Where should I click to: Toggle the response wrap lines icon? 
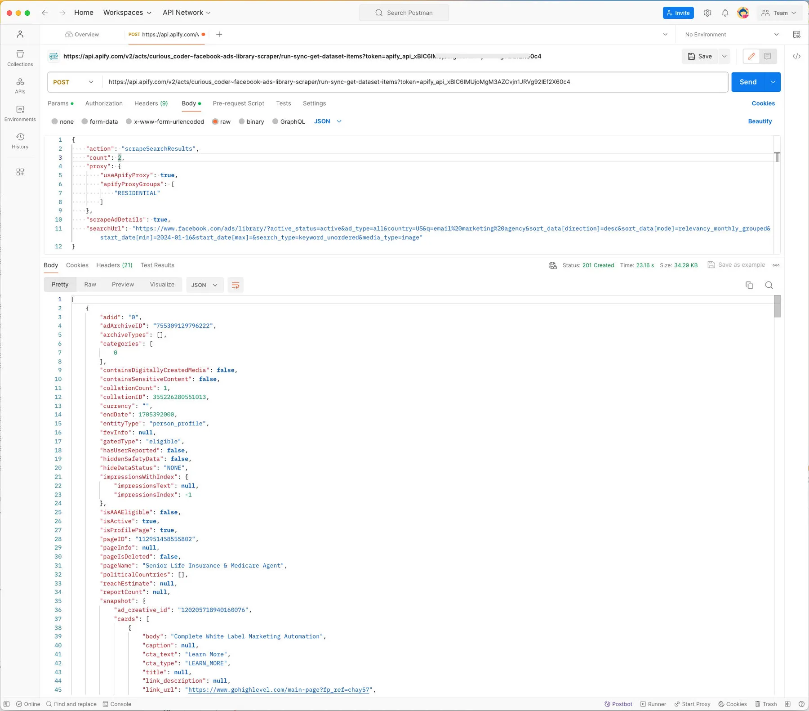point(235,285)
